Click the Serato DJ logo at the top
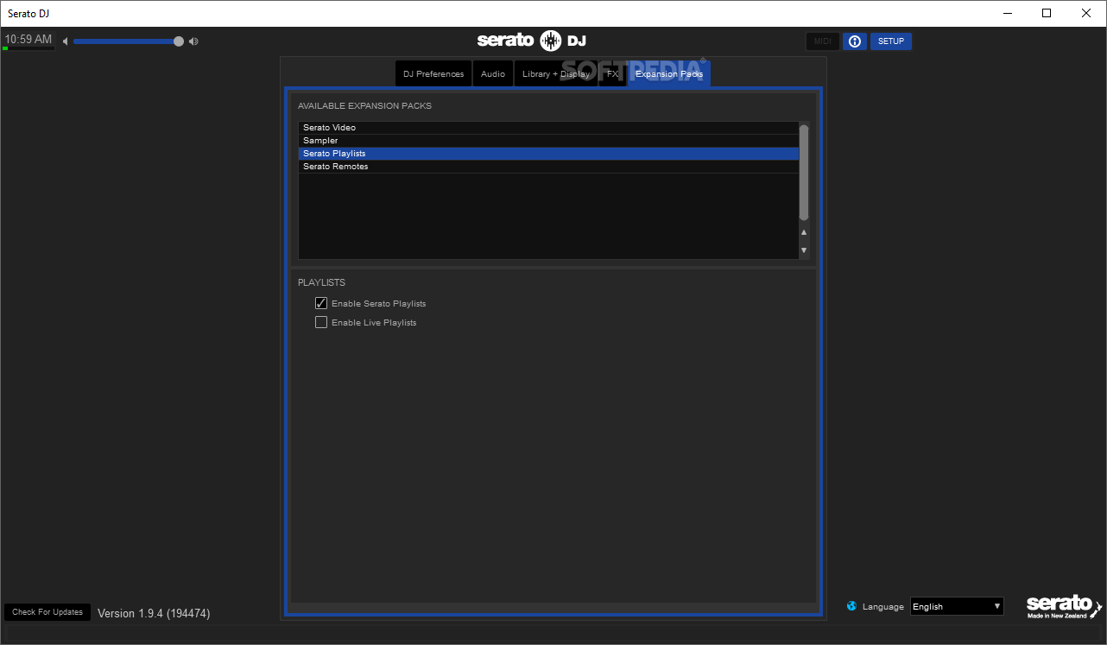The width and height of the screenshot is (1107, 645). 532,41
